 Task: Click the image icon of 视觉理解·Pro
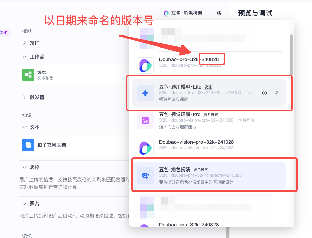(145, 121)
